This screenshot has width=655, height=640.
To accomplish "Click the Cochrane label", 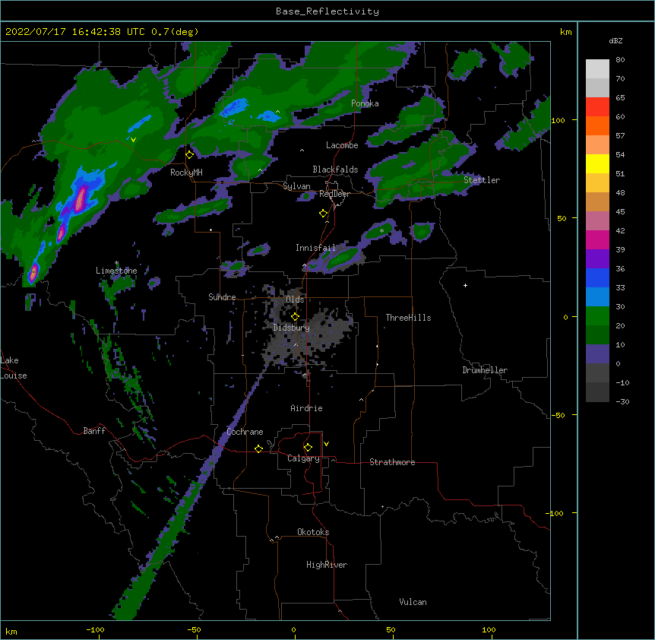I will pos(245,432).
